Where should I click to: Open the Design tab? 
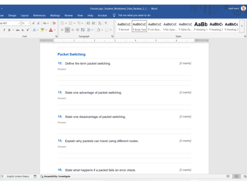click(12, 15)
